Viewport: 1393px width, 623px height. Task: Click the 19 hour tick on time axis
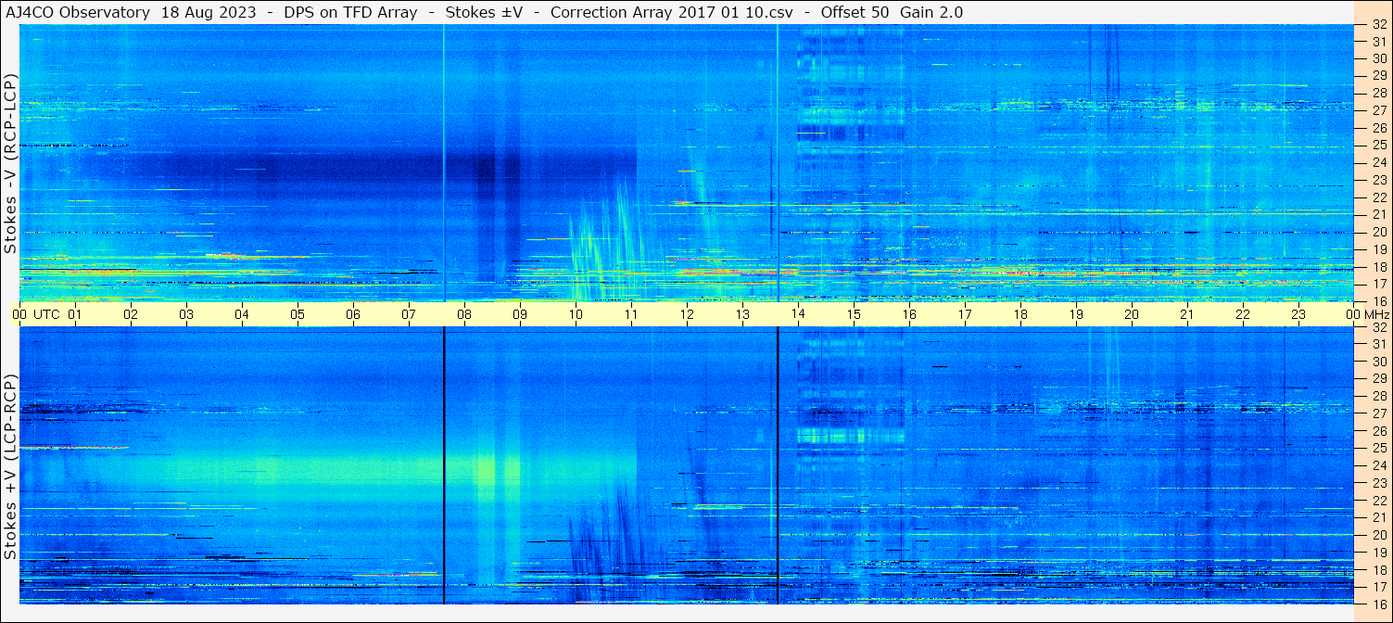point(1075,314)
